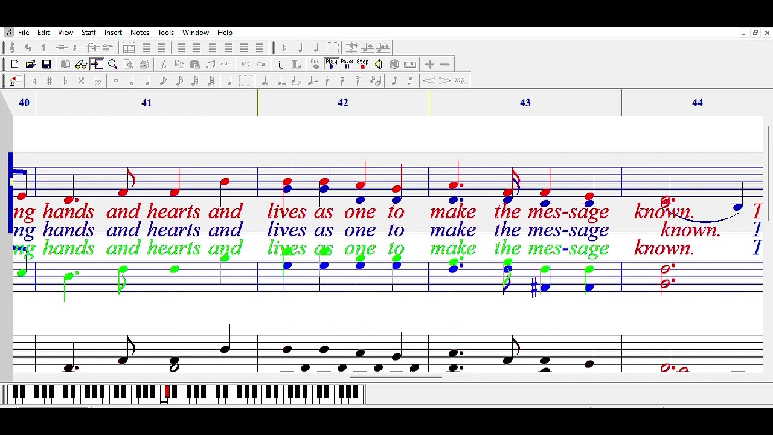Click the Play button
This screenshot has height=435, width=773.
(x=332, y=64)
